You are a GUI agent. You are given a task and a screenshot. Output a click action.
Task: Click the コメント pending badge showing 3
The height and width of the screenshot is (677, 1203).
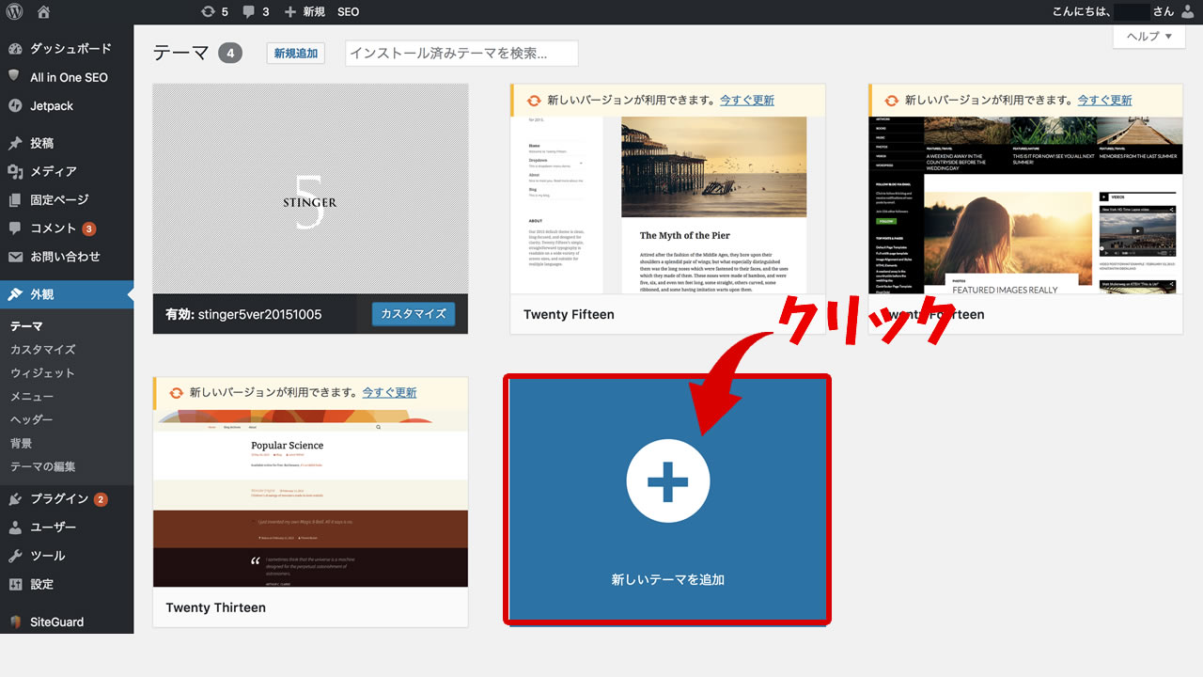tap(88, 228)
